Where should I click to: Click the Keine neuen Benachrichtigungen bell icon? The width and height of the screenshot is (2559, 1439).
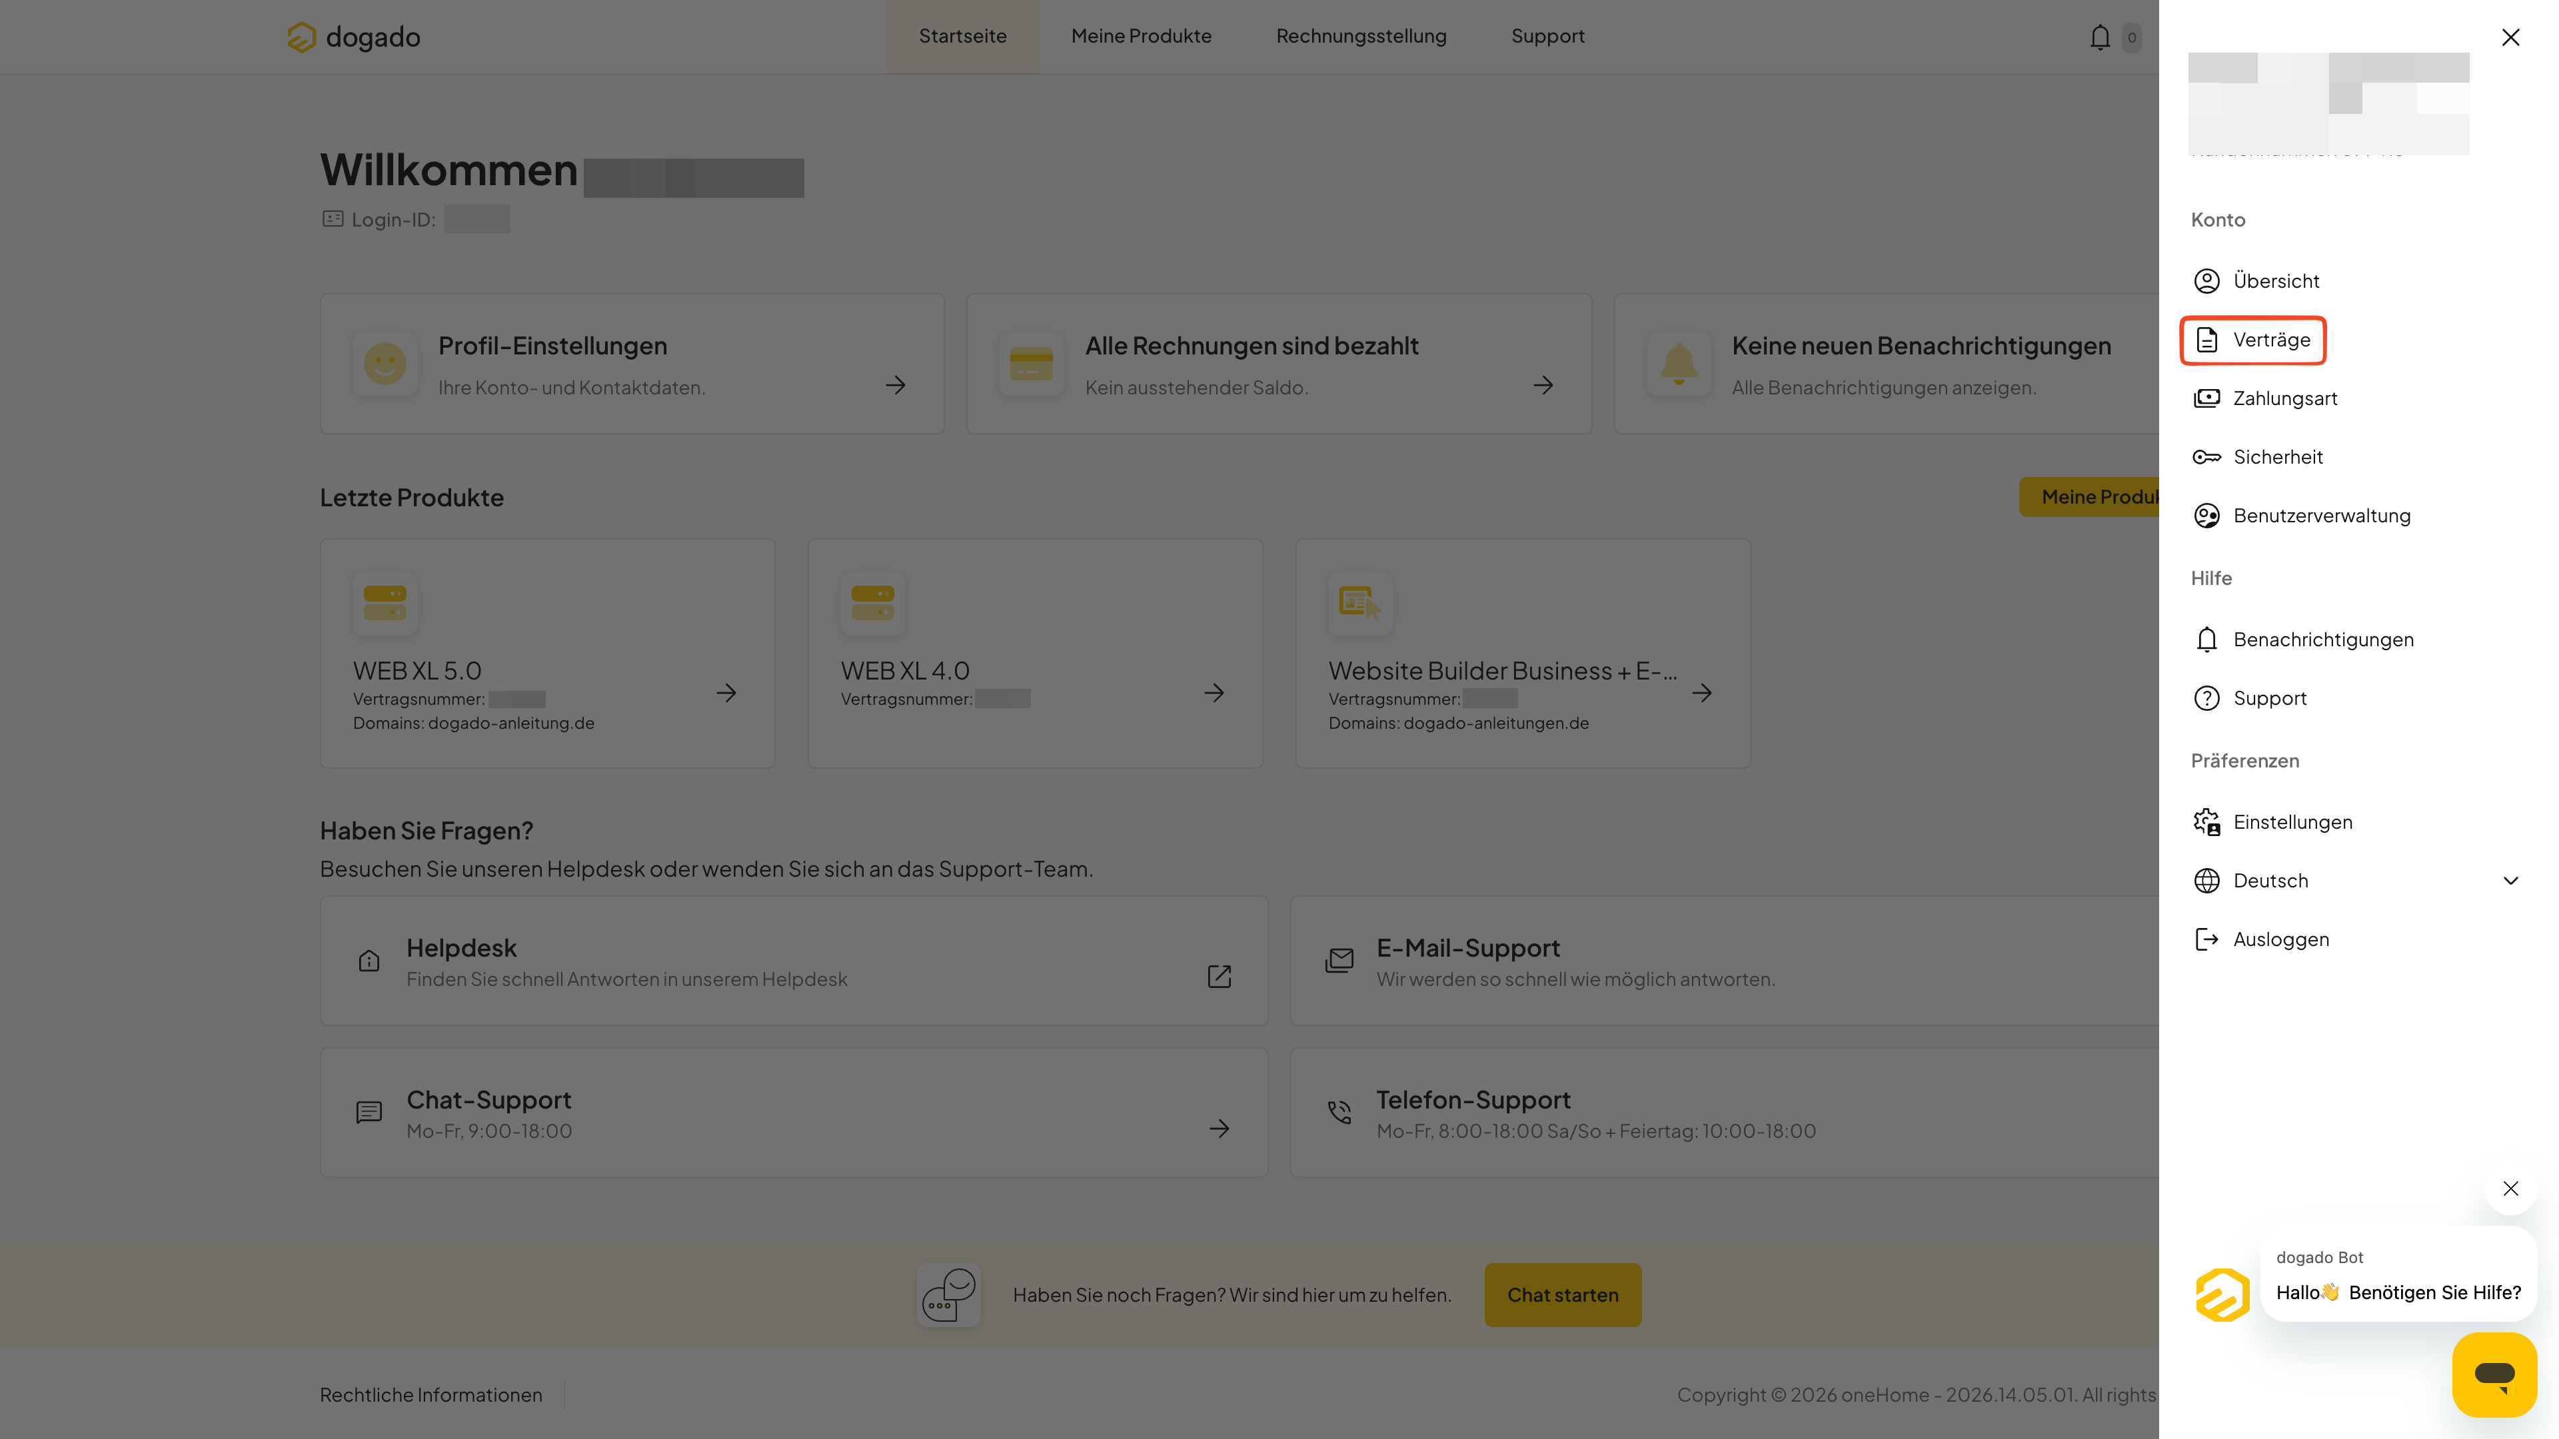(x=1679, y=364)
